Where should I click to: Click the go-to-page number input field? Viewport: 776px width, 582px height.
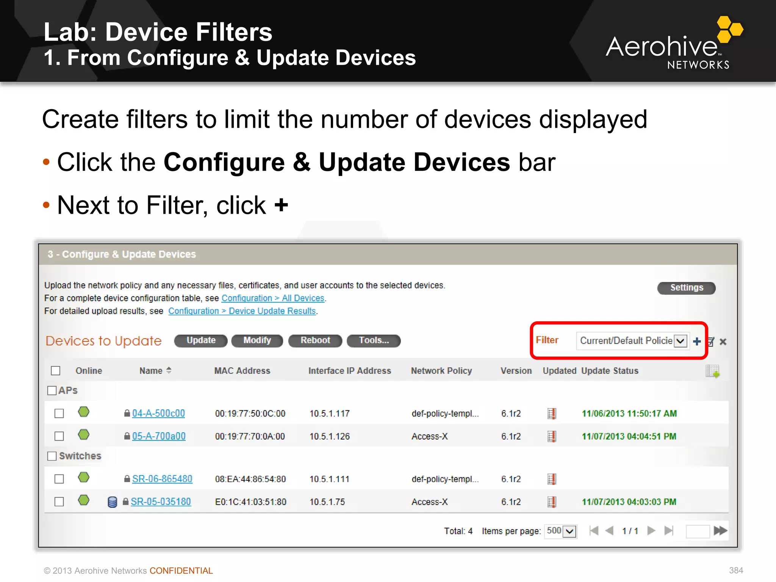(698, 531)
